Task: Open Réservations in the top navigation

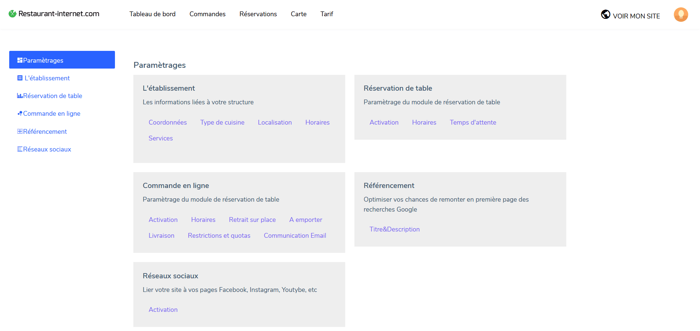Action: pos(258,14)
